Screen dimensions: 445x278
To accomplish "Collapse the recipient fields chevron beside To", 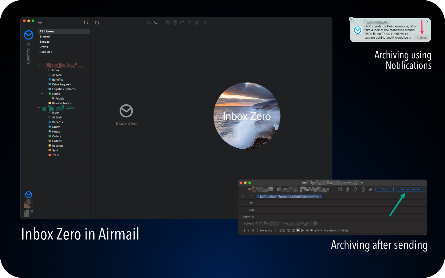I will click(x=243, y=196).
